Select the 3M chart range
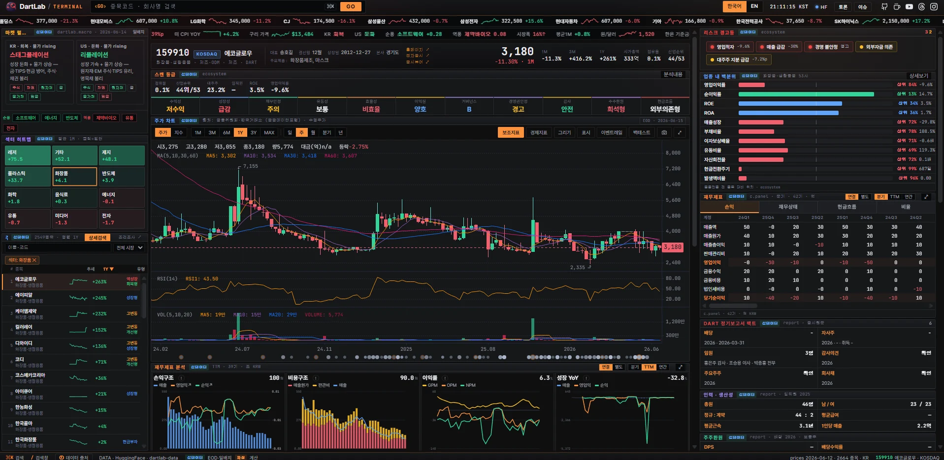944x460 pixels. 212,132
